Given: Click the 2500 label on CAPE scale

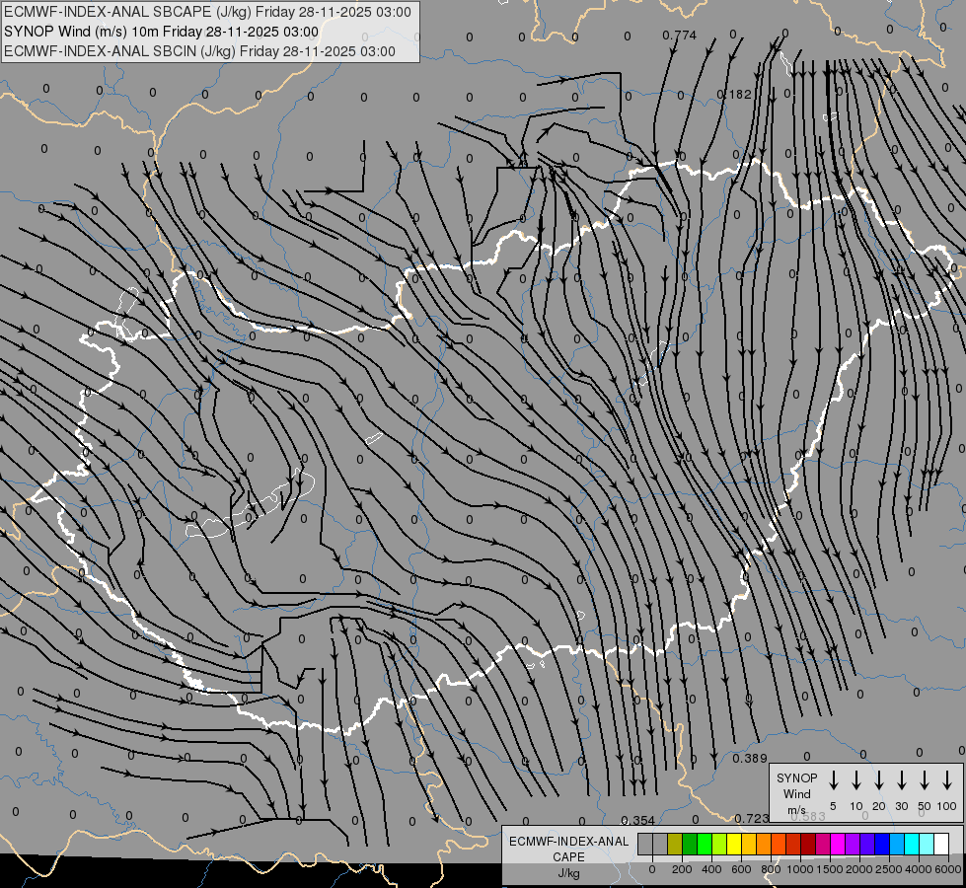Looking at the screenshot, I should click(x=889, y=869).
